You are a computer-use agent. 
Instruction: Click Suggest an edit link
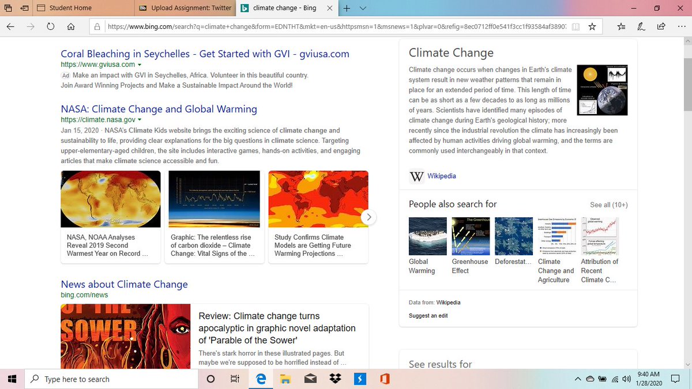coord(428,316)
